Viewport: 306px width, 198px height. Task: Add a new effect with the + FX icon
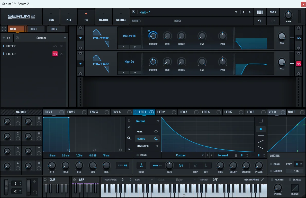(x=7, y=38)
